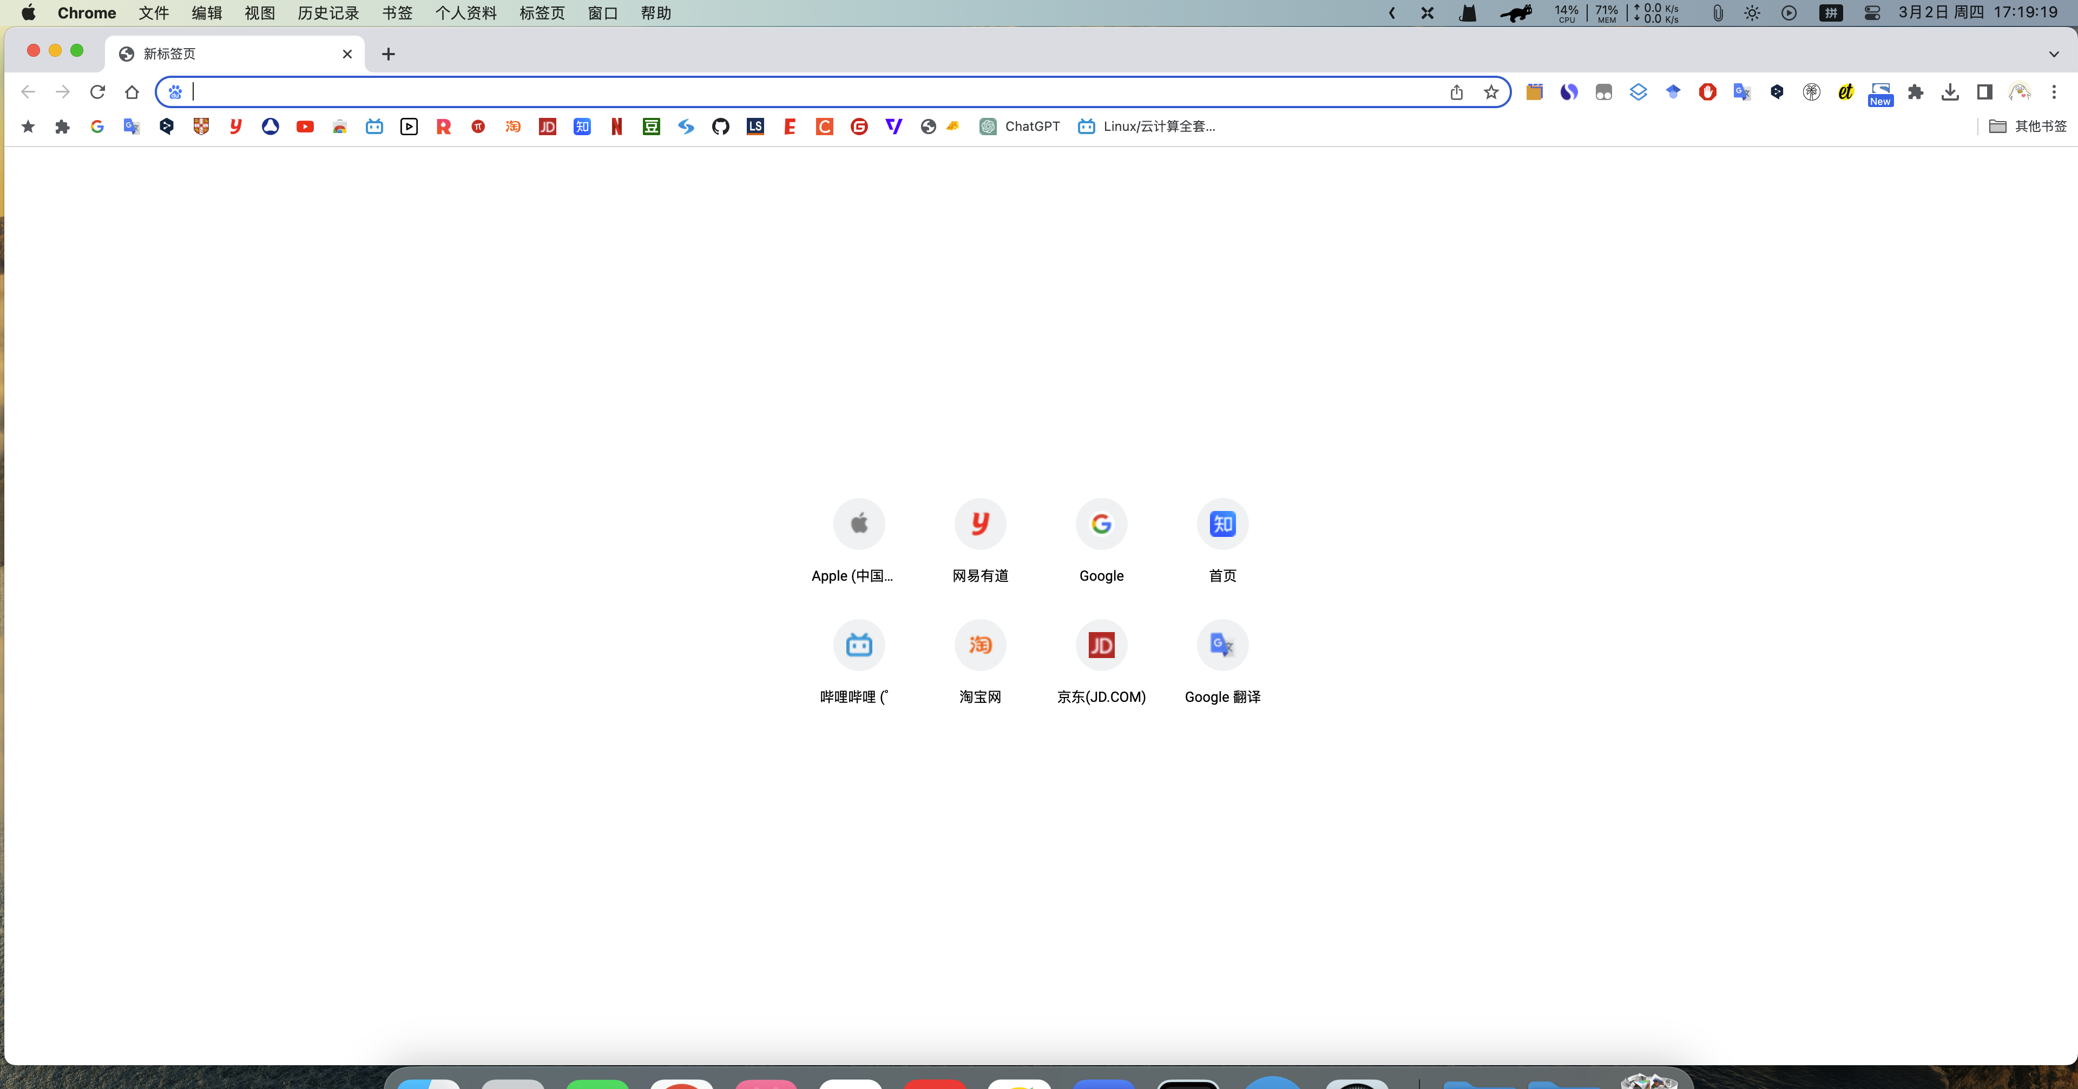Open Chrome three-dot menu
The image size is (2078, 1089).
pyautogui.click(x=2054, y=92)
